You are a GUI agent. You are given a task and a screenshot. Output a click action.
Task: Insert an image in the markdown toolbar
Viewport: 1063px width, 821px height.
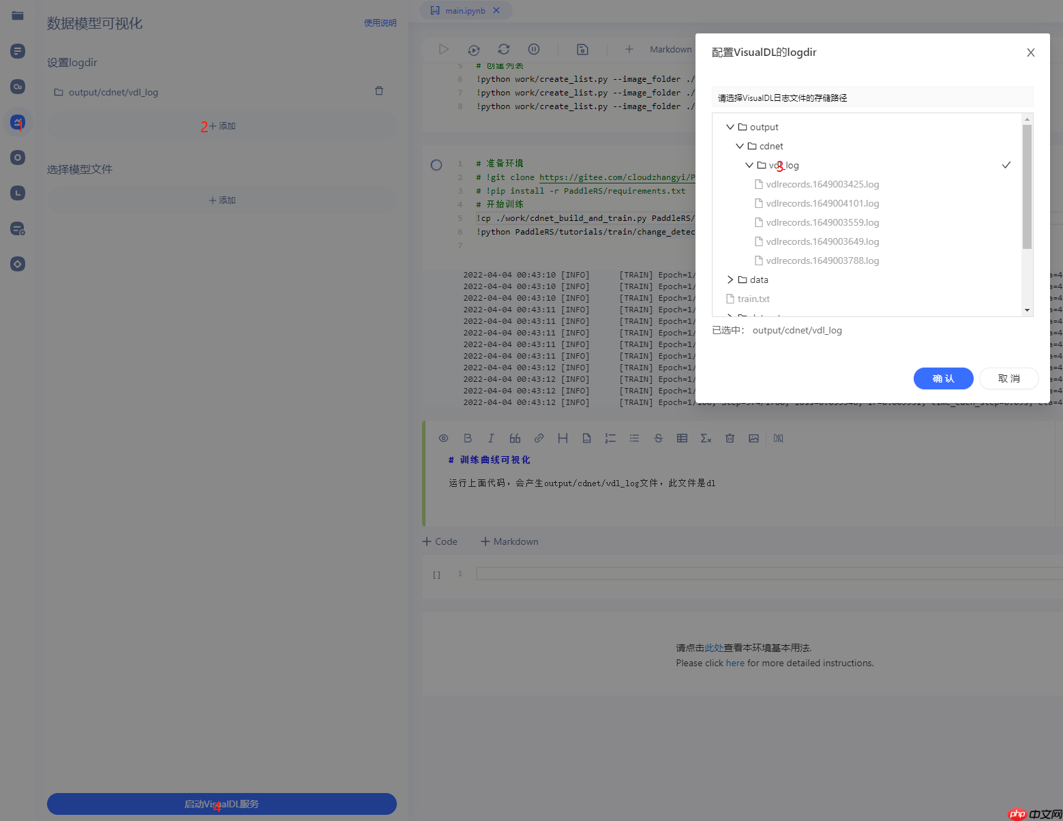pyautogui.click(x=753, y=438)
